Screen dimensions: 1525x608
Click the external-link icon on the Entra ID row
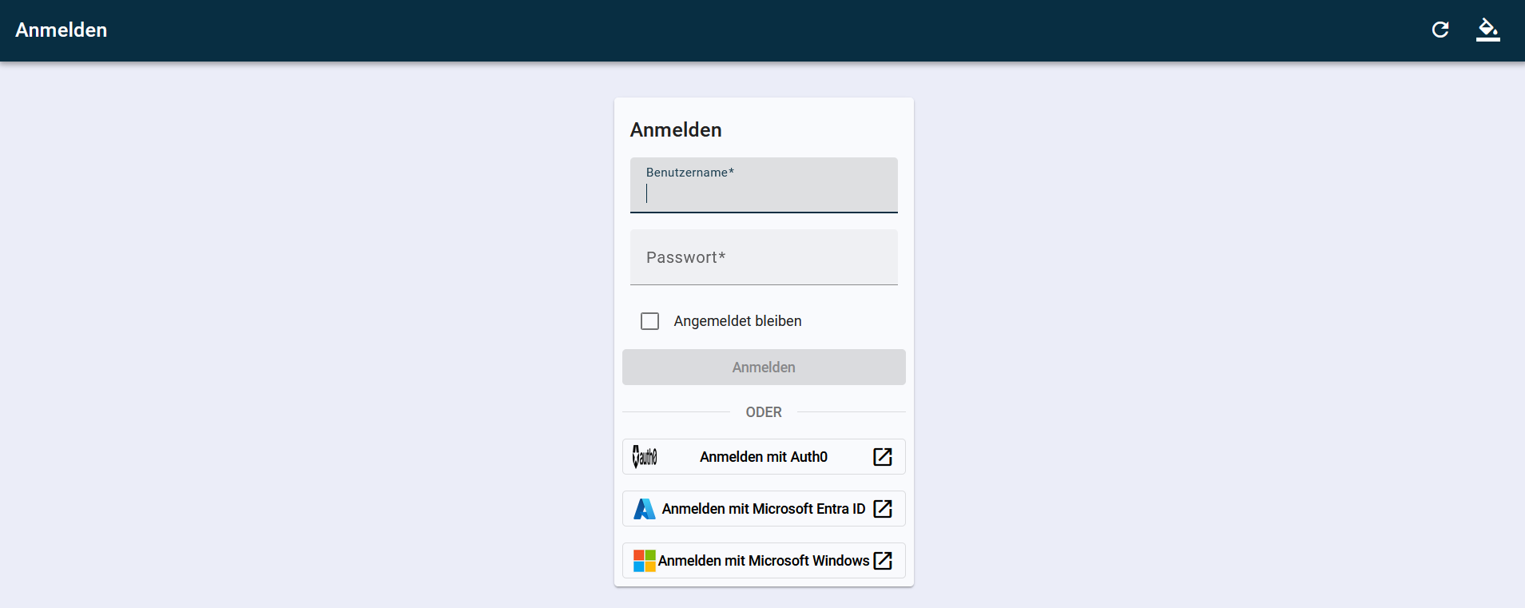tap(883, 509)
